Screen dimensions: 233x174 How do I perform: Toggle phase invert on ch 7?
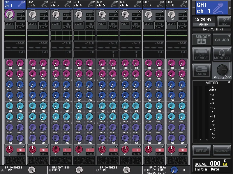pos(160,19)
